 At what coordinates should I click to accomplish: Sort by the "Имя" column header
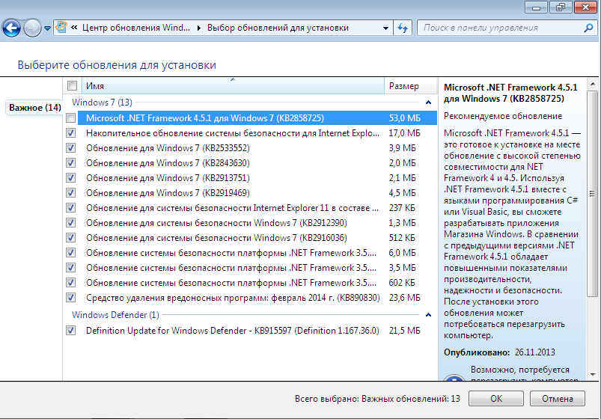(x=233, y=85)
